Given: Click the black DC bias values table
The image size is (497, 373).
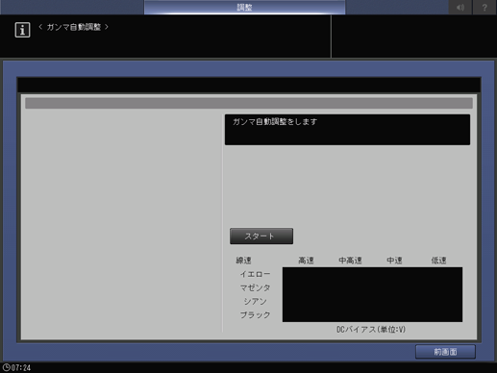Looking at the screenshot, I should (x=372, y=294).
